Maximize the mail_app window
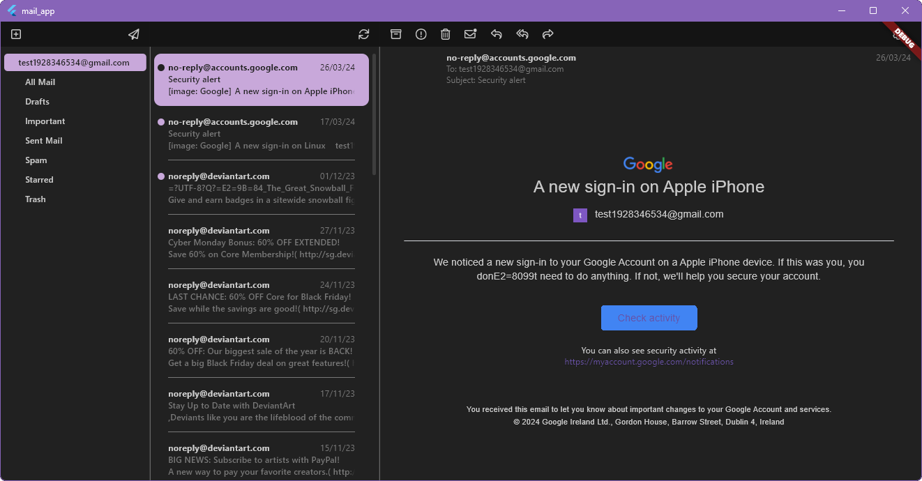Image resolution: width=922 pixels, height=481 pixels. (873, 10)
